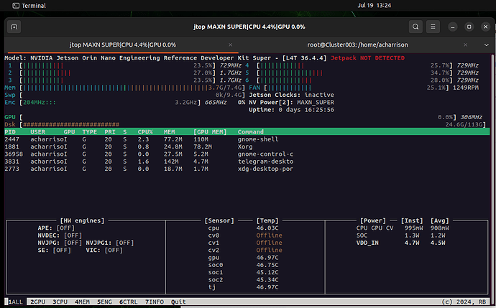Click the Dsk usage bar
The width and height of the screenshot is (496, 308).
(x=253, y=124)
